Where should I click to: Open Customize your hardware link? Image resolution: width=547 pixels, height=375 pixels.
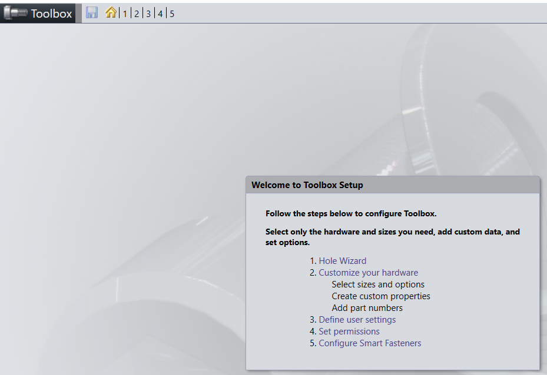coord(369,273)
